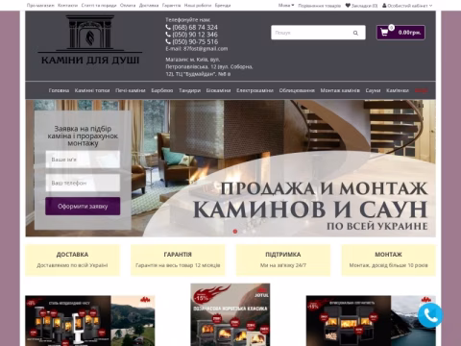
Task: Open the shopping cart icon
Action: tap(384, 33)
